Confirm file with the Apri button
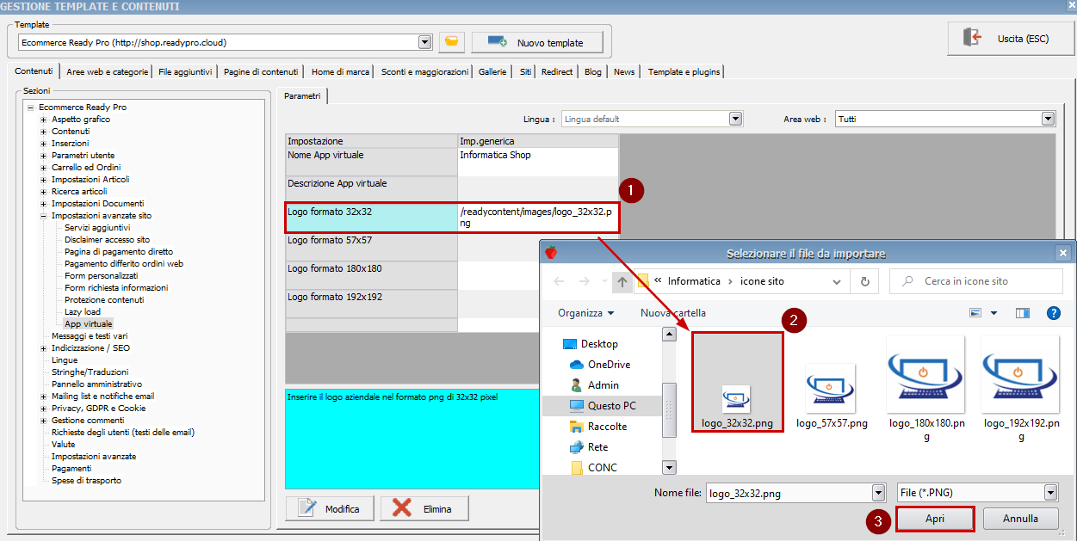This screenshot has height=541, width=1077. (935, 519)
